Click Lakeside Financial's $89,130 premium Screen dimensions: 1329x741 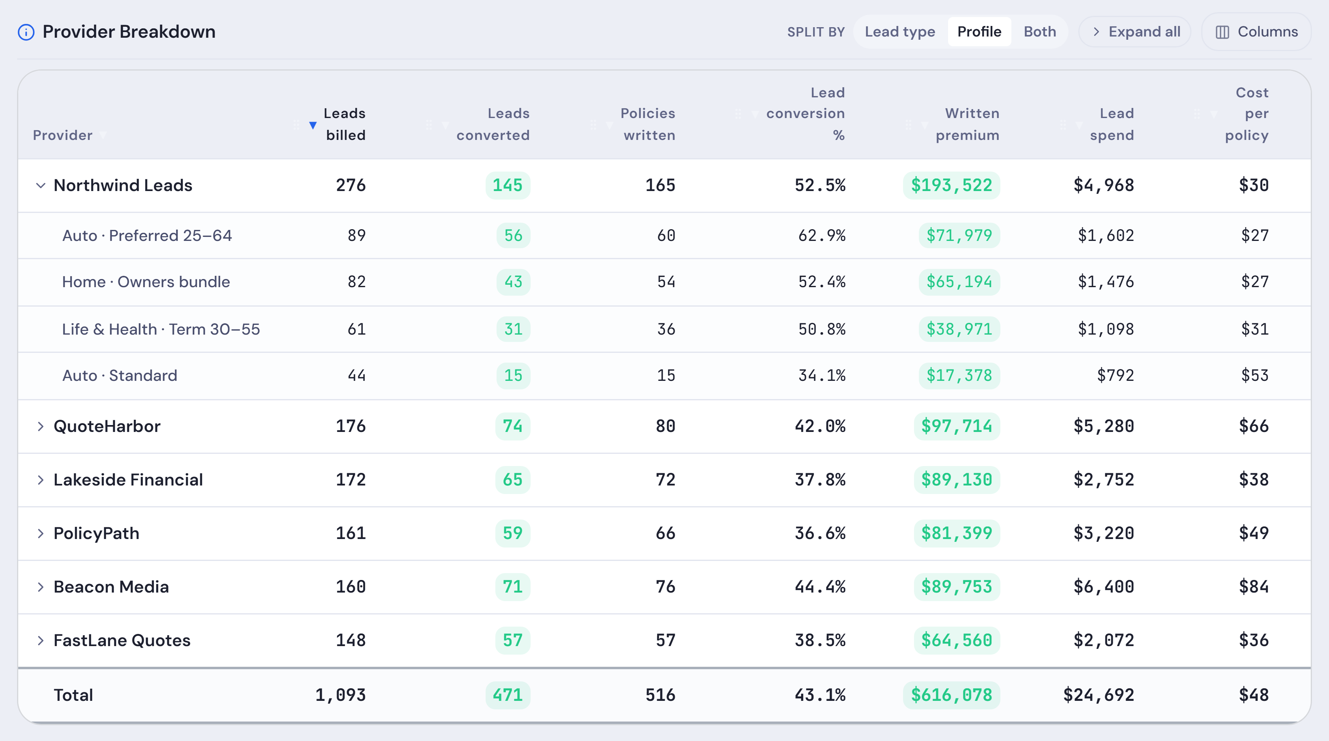coord(957,480)
